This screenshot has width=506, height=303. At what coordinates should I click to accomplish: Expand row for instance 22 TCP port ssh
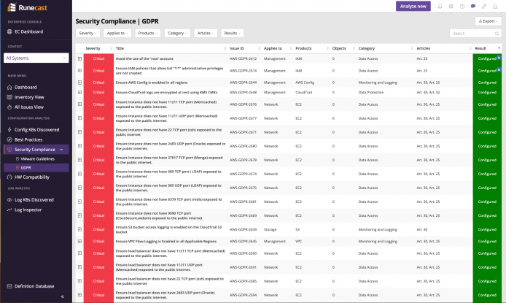click(x=79, y=132)
